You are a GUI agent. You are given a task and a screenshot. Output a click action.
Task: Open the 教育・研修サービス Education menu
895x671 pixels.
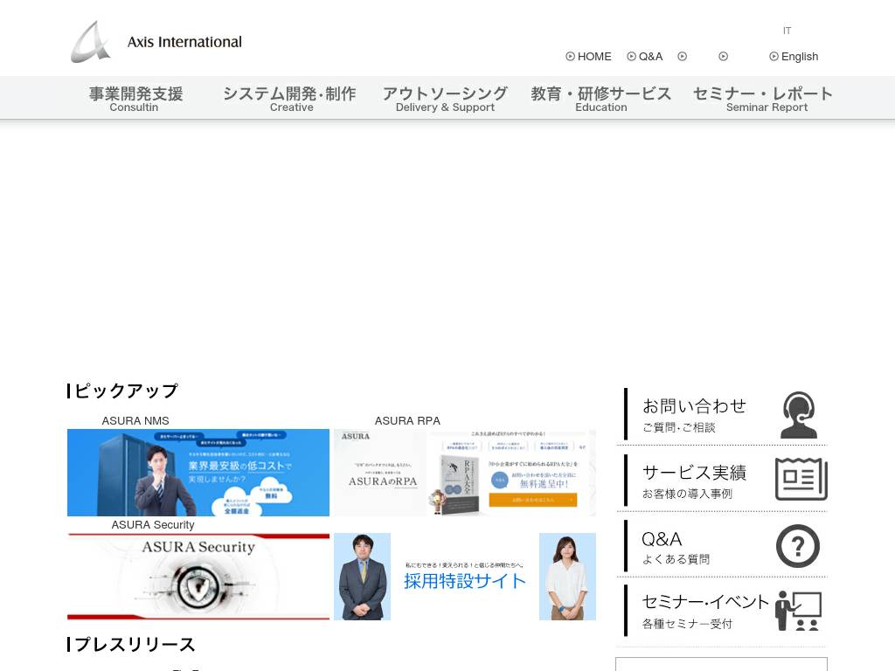click(x=601, y=99)
